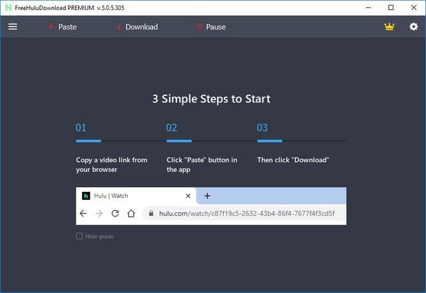
Task: Open premium crown icon
Action: tap(389, 27)
